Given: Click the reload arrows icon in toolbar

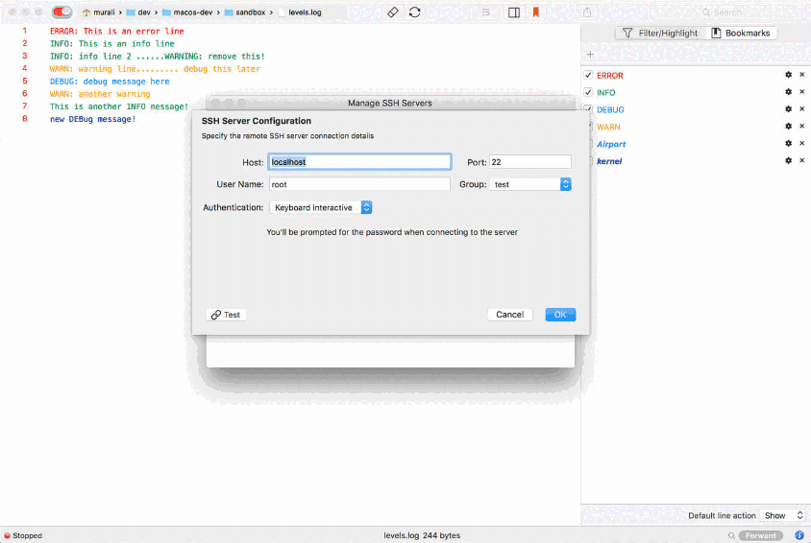Looking at the screenshot, I should point(414,12).
